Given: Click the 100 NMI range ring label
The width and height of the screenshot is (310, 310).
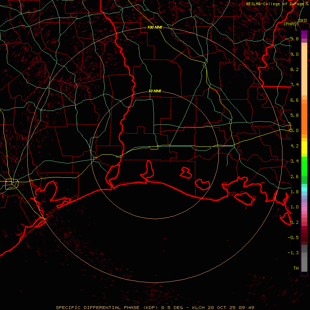Looking at the screenshot, I should point(155,27).
